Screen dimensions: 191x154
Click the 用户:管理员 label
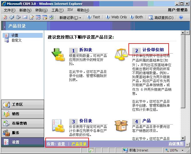[x=178, y=10]
